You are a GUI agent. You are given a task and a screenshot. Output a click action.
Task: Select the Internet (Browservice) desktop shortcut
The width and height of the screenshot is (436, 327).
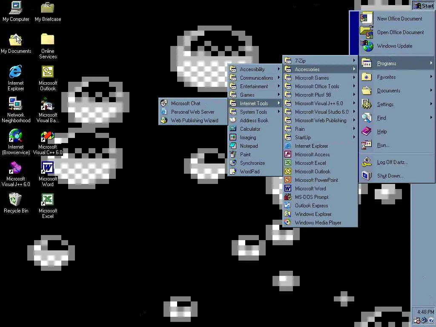16,142
